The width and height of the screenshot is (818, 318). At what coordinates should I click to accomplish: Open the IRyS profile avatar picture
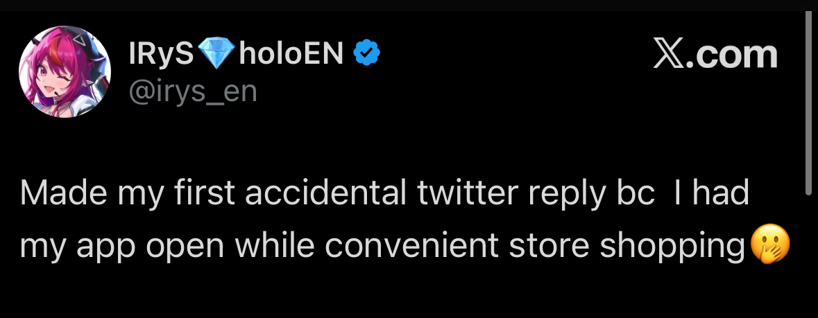coord(65,72)
